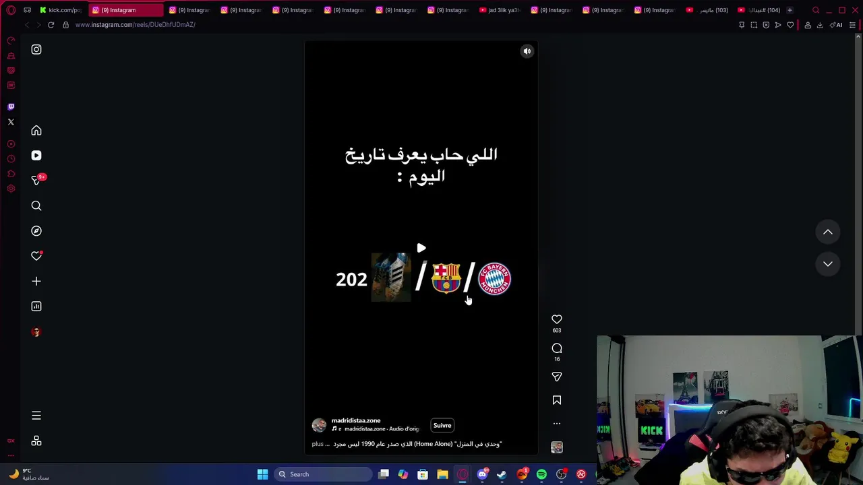Open Twitch in Opera sidebar

click(x=11, y=107)
